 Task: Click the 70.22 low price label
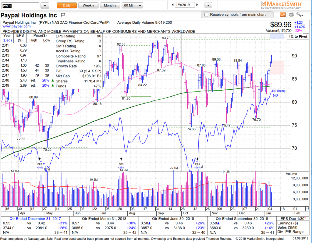pyautogui.click(x=47, y=150)
